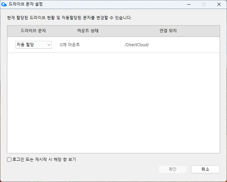227x182 pixels.
Task: Select the 연결 위치 column header
Action: 168,31
